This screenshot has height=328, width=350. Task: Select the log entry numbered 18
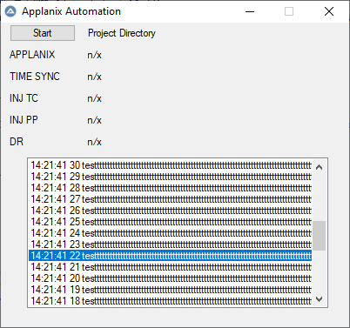click(170, 301)
